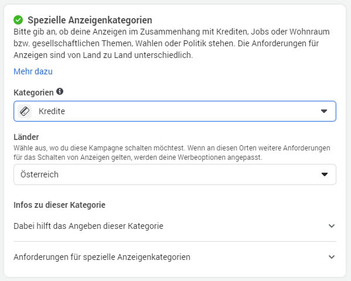The image size is (351, 281).
Task: Click the 'Länder' label
Action: tap(26, 137)
